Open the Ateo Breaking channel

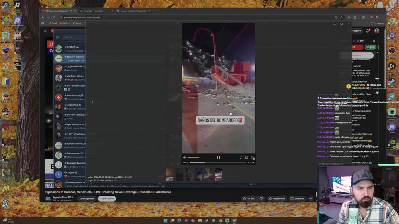[70, 97]
